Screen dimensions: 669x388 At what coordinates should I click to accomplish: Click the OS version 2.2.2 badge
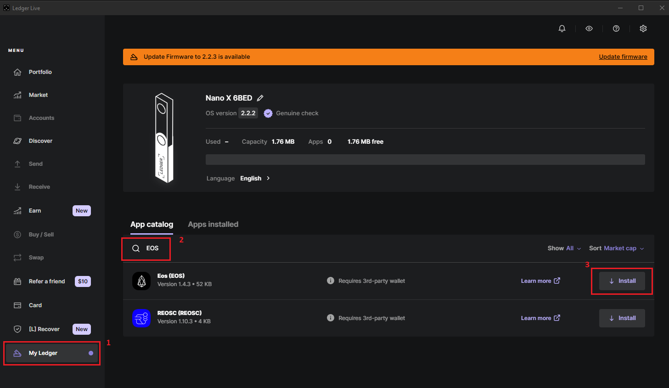[x=248, y=113]
